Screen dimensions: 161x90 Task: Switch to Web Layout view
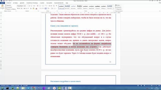pyautogui.click(x=144, y=85)
